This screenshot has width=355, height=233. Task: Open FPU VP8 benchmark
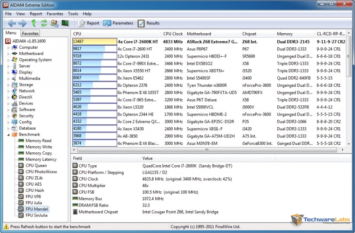[x=33, y=197]
